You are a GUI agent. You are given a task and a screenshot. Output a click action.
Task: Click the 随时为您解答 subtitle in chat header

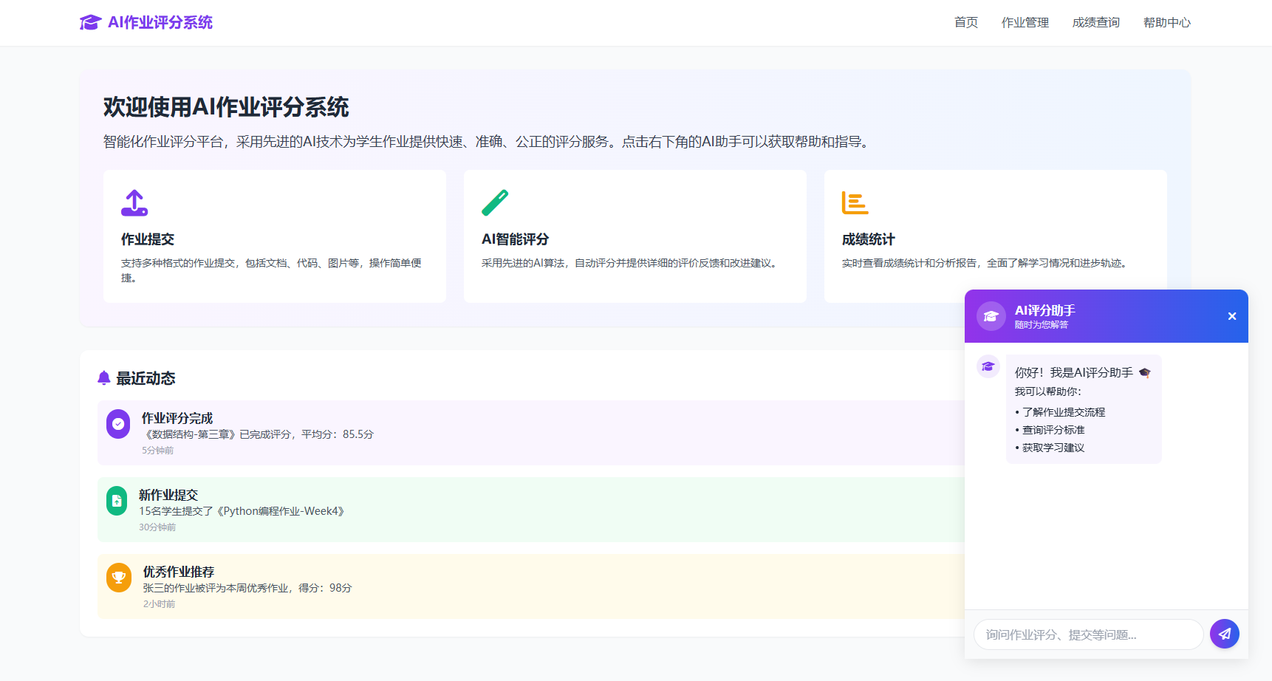coord(1042,325)
